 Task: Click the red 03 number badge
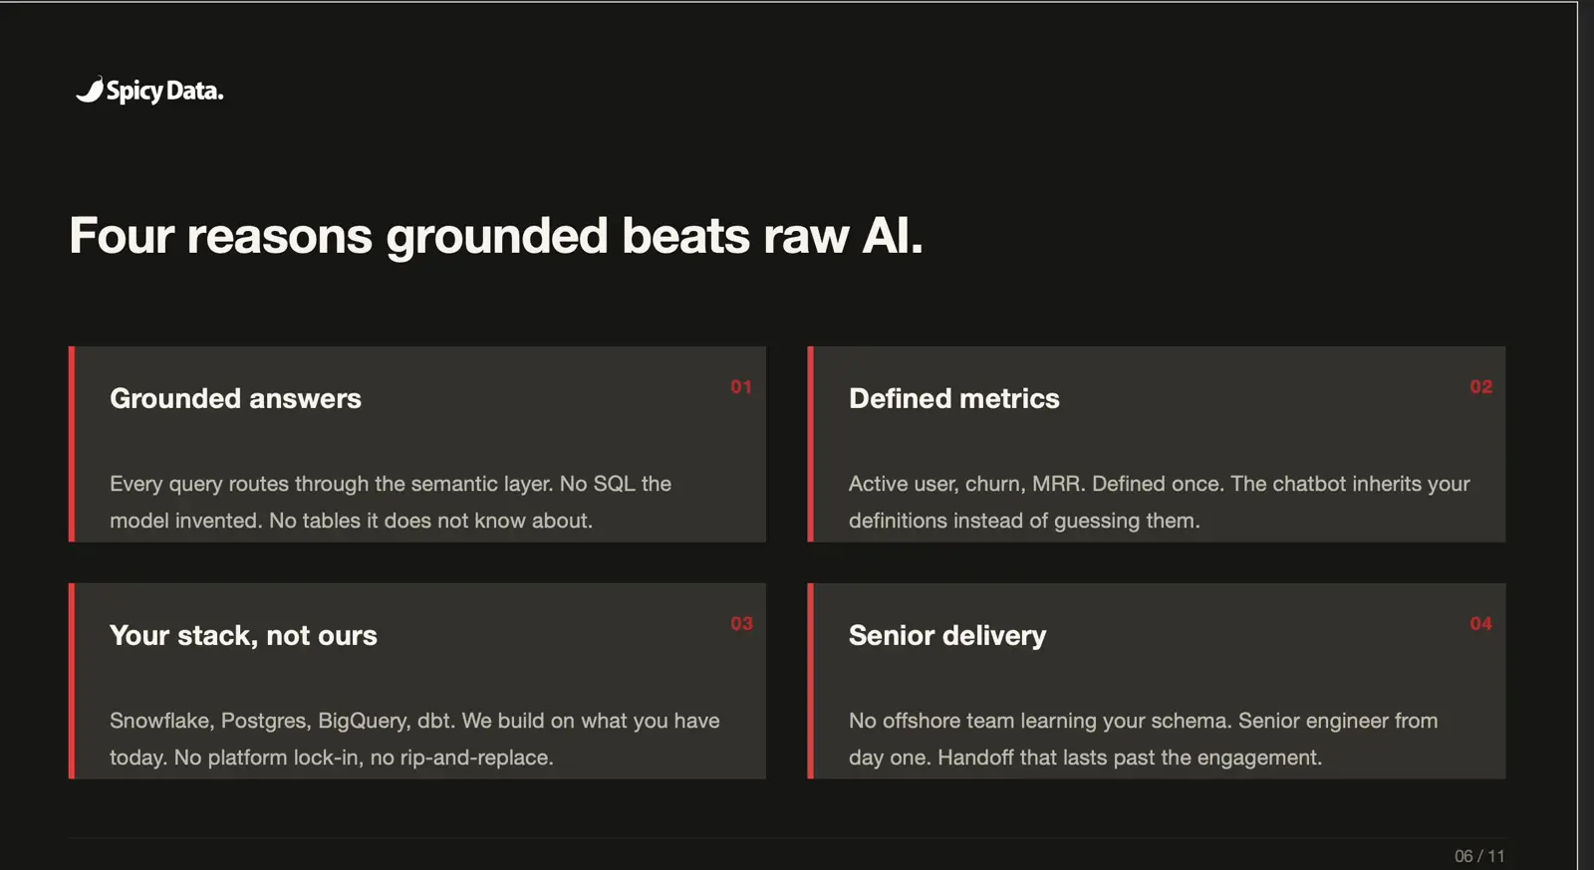(x=741, y=623)
